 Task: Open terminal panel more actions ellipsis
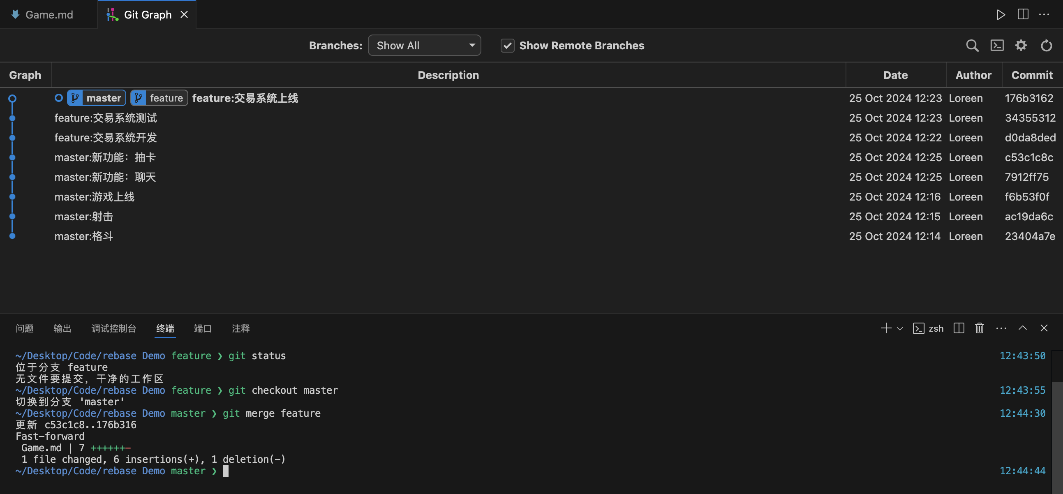point(1001,328)
